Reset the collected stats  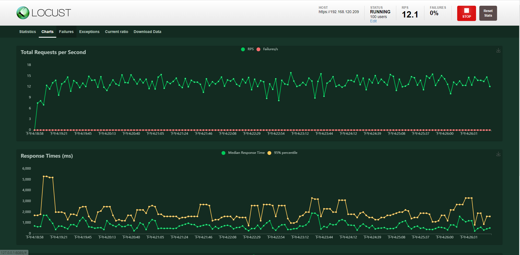click(488, 13)
